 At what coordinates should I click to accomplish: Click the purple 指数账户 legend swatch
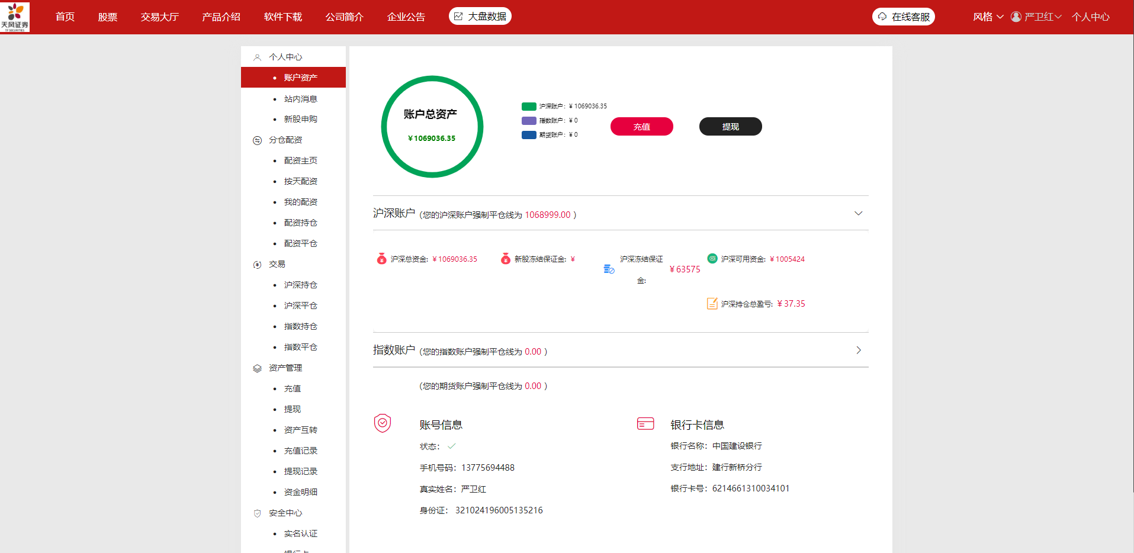[x=528, y=121]
